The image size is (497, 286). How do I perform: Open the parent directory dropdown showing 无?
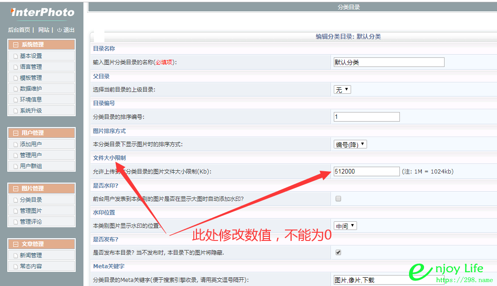click(x=342, y=90)
